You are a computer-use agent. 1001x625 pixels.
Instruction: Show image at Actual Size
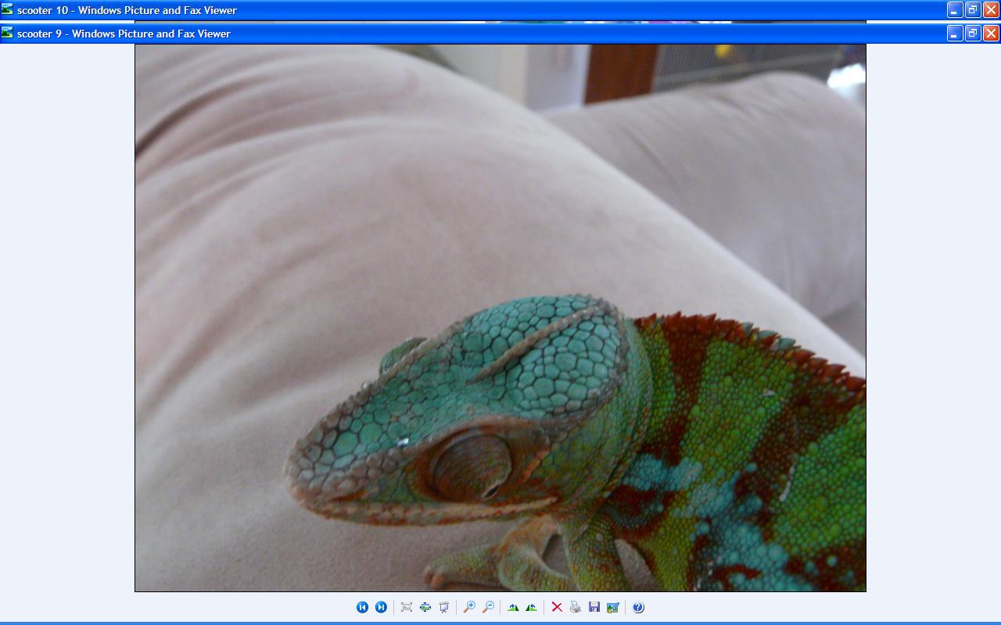(x=425, y=607)
